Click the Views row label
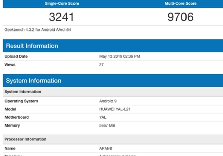 point(10,65)
